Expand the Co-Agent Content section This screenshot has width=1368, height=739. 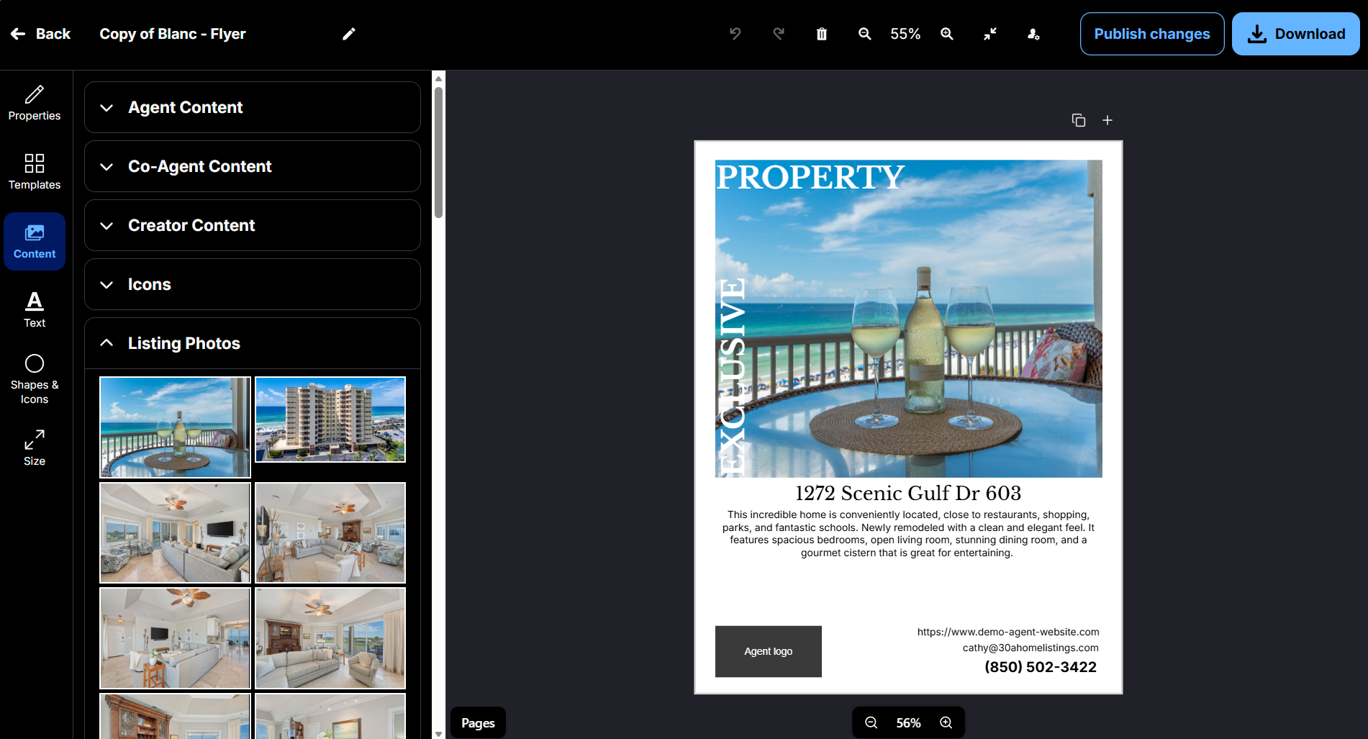point(253,166)
